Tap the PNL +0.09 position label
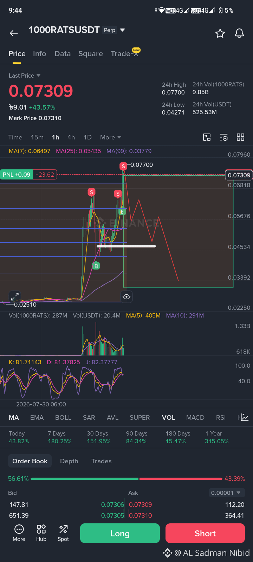The image size is (253, 562). 17,175
